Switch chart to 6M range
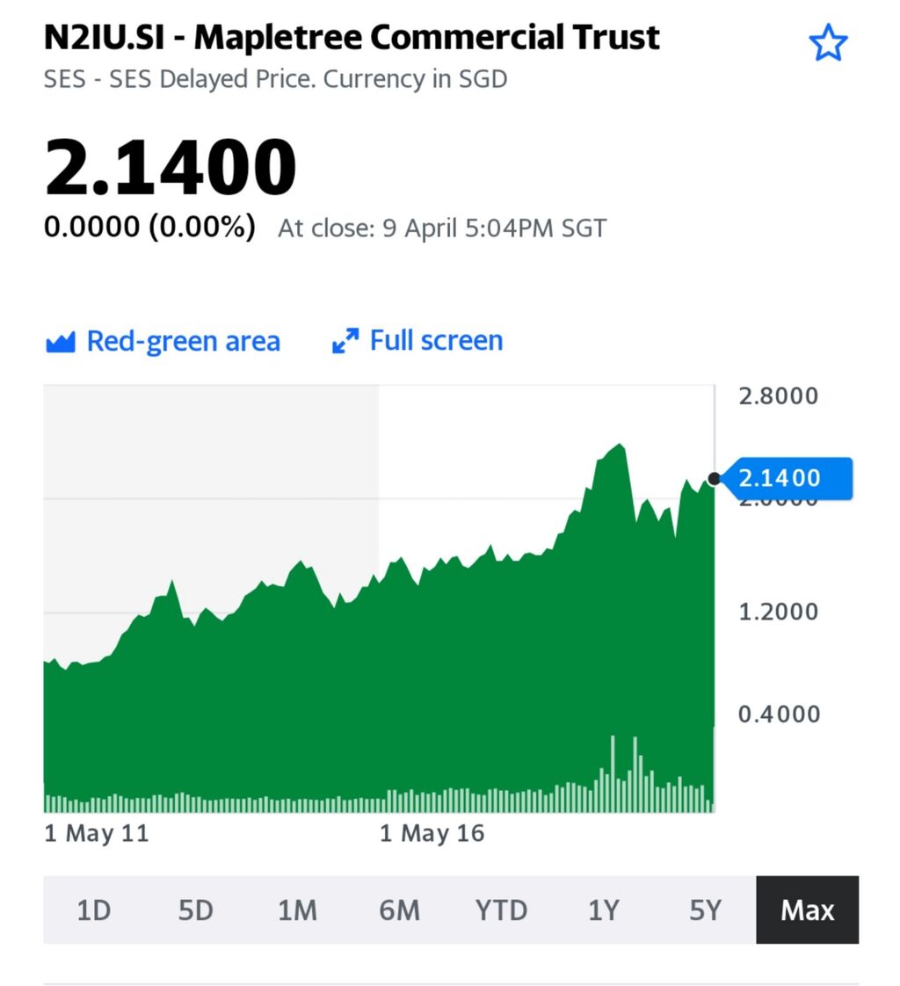Viewport: 900px width, 986px height. (x=399, y=910)
